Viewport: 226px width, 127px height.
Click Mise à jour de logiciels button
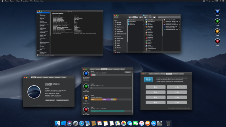[x=62, y=100]
